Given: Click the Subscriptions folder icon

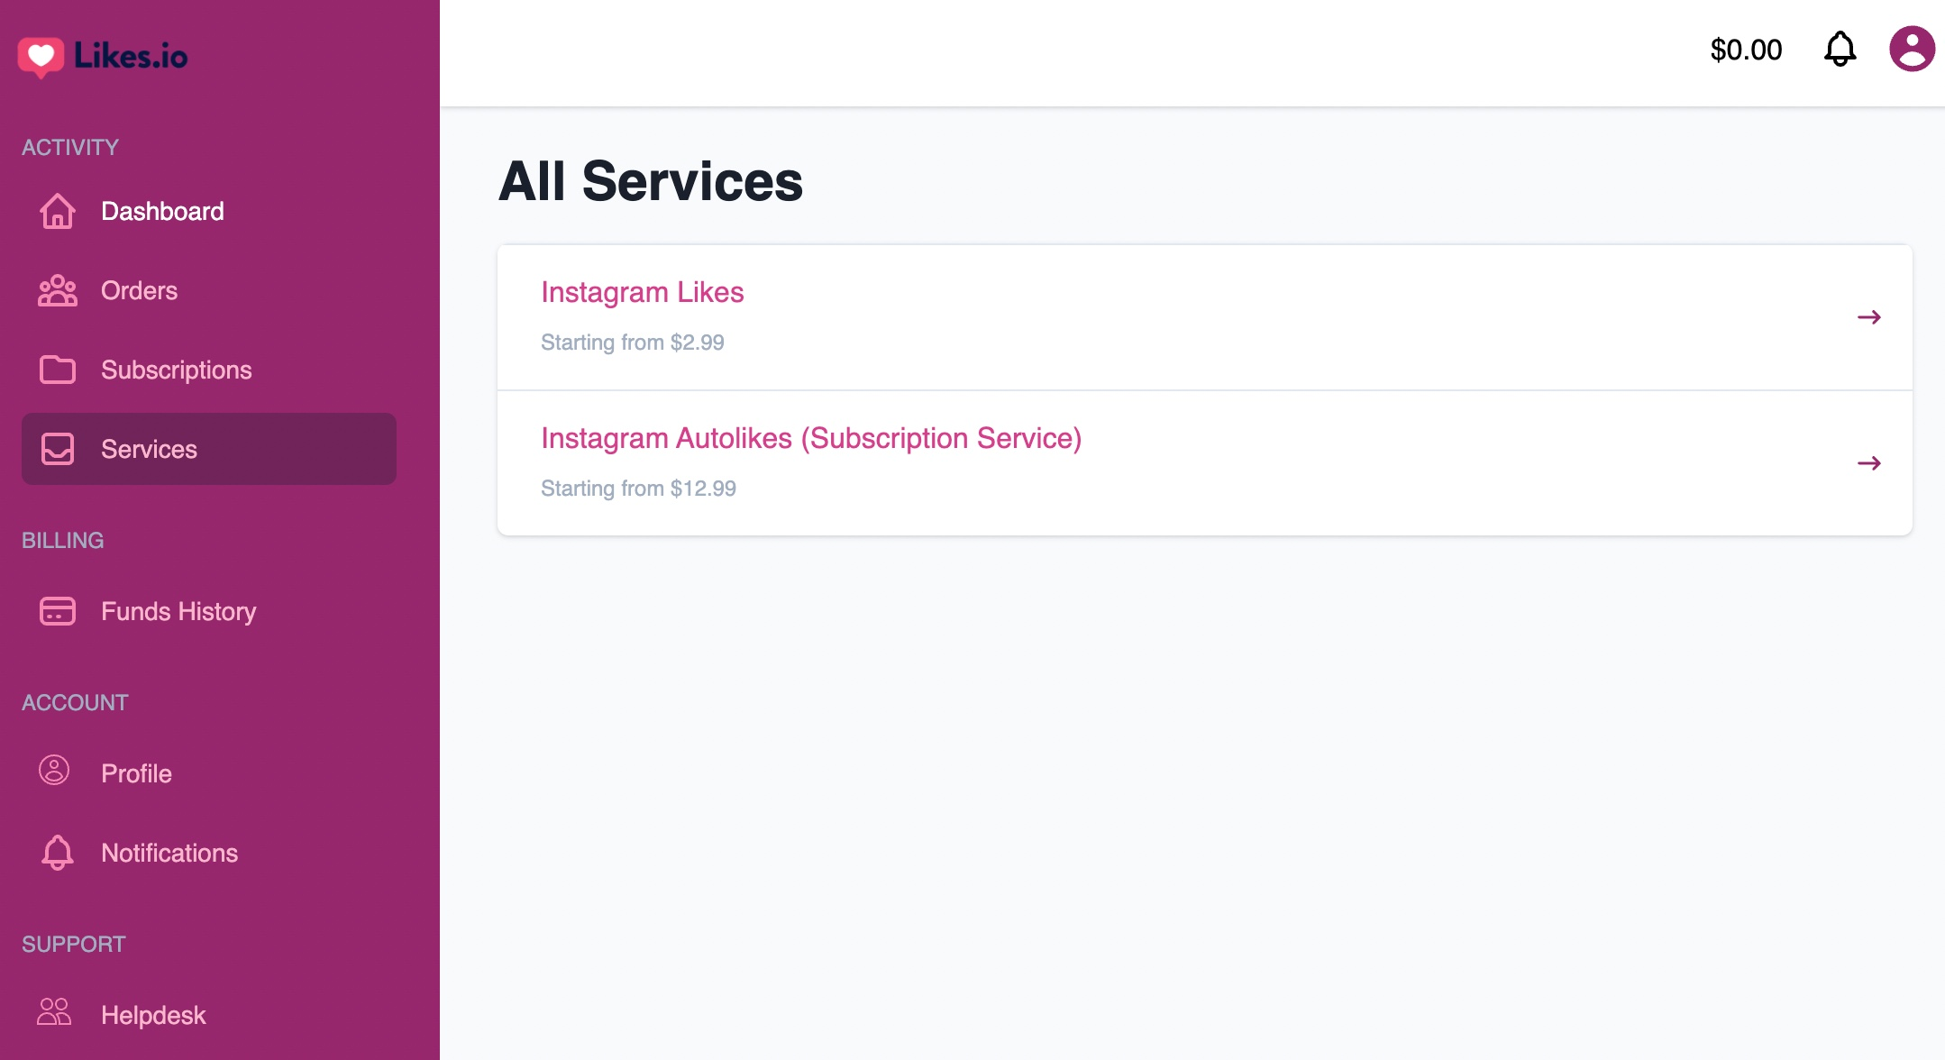Looking at the screenshot, I should tap(58, 370).
